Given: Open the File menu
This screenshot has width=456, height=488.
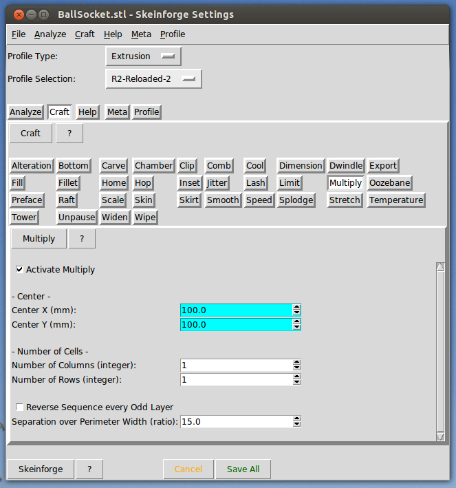Looking at the screenshot, I should pyautogui.click(x=19, y=34).
